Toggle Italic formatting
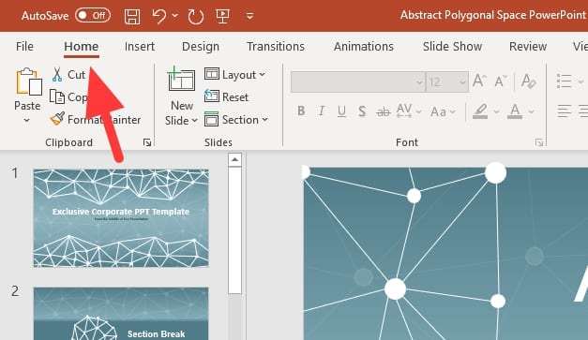The width and height of the screenshot is (588, 340). [321, 111]
